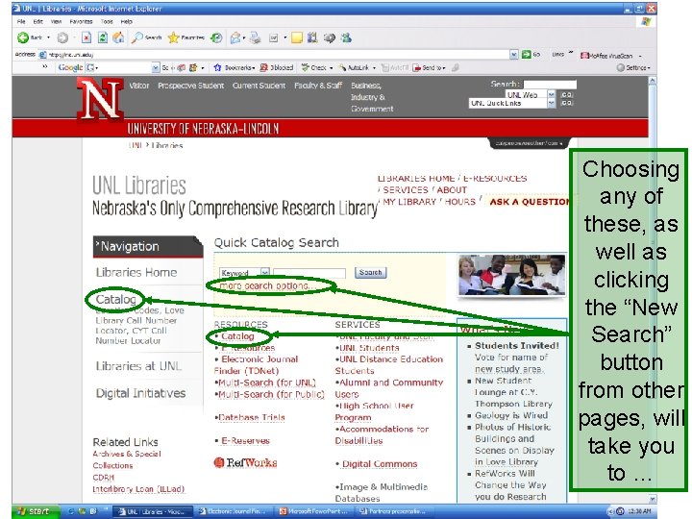Viewport: 692px width, 519px height.
Task: Click the page scrollbar down arrow
Action: (x=653, y=498)
